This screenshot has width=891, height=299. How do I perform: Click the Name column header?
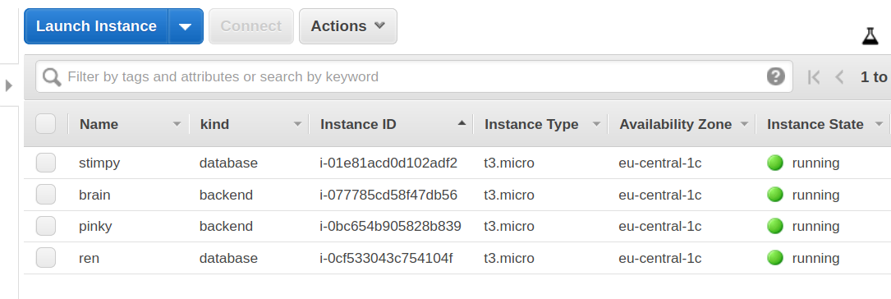click(99, 124)
